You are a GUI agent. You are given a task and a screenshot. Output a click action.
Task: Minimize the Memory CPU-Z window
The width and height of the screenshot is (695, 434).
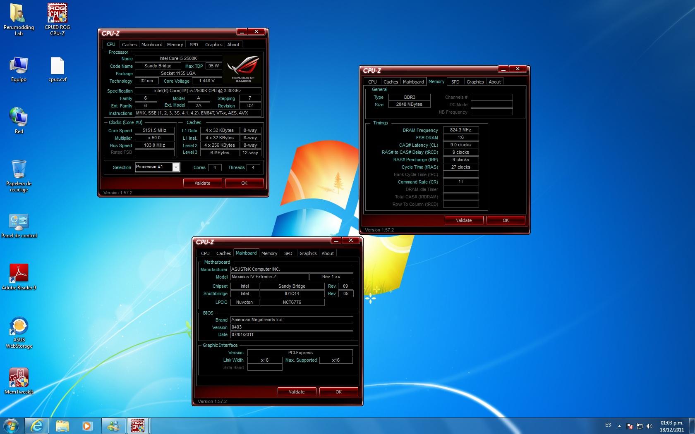503,69
